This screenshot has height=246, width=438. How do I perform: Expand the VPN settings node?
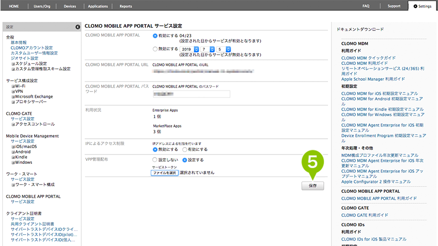click(13, 92)
